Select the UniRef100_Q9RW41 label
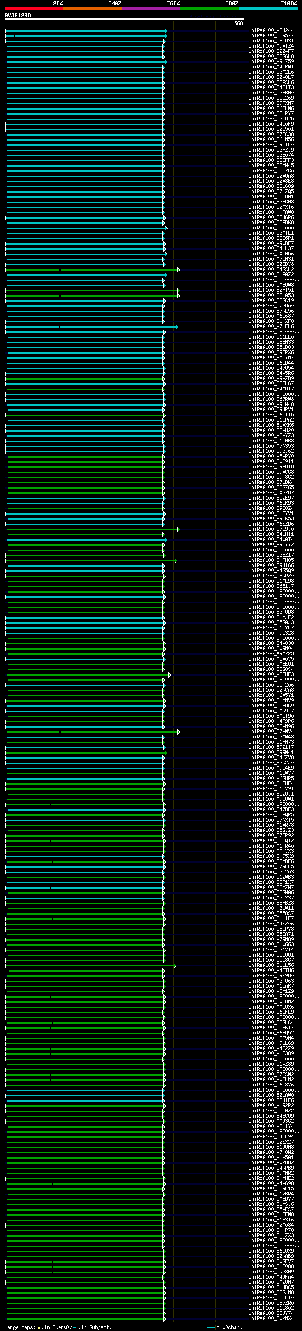The width and height of the screenshot is (302, 1331). click(x=271, y=752)
